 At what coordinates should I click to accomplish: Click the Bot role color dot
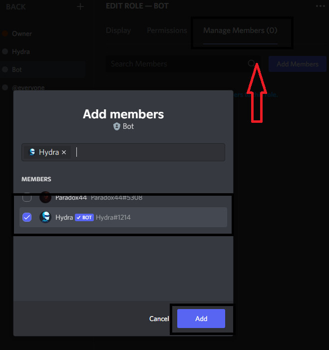(5, 69)
